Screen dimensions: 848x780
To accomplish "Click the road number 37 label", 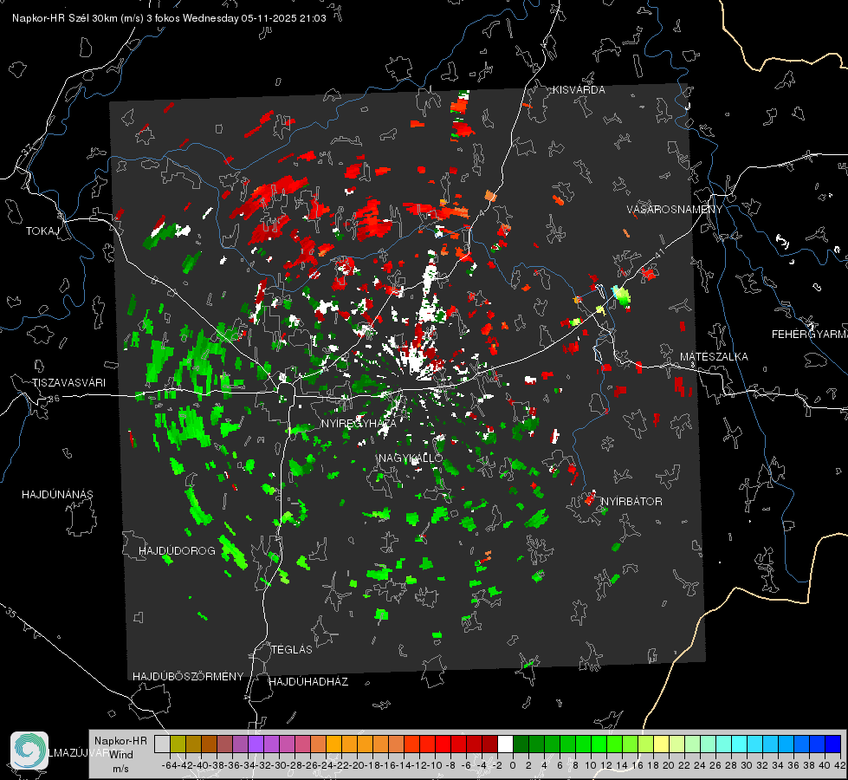I will [27, 149].
